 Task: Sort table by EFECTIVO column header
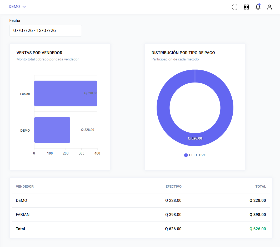173,187
